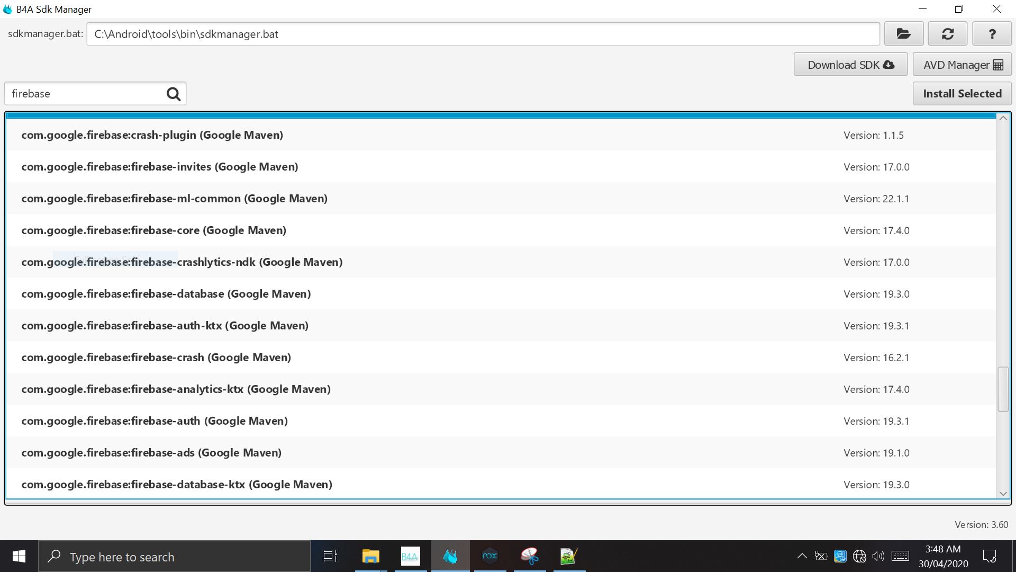Click the scrollbar down arrow
Viewport: 1016px width, 572px height.
1003,494
